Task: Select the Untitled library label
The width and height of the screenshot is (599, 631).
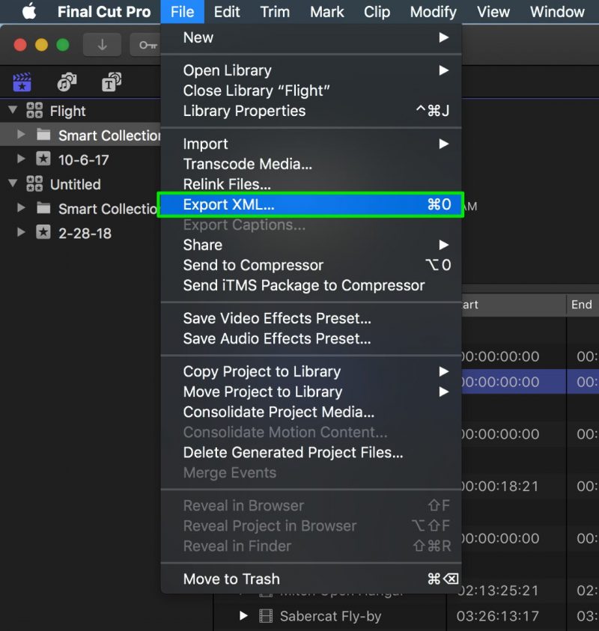Action: [76, 184]
